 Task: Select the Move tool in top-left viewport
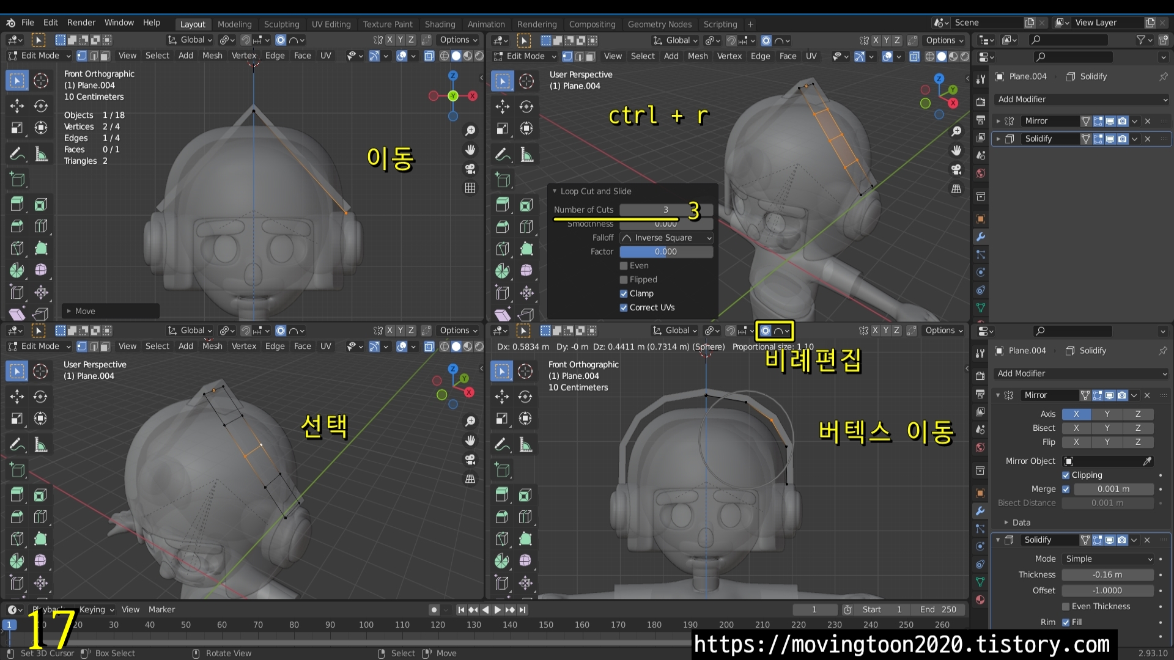point(17,106)
